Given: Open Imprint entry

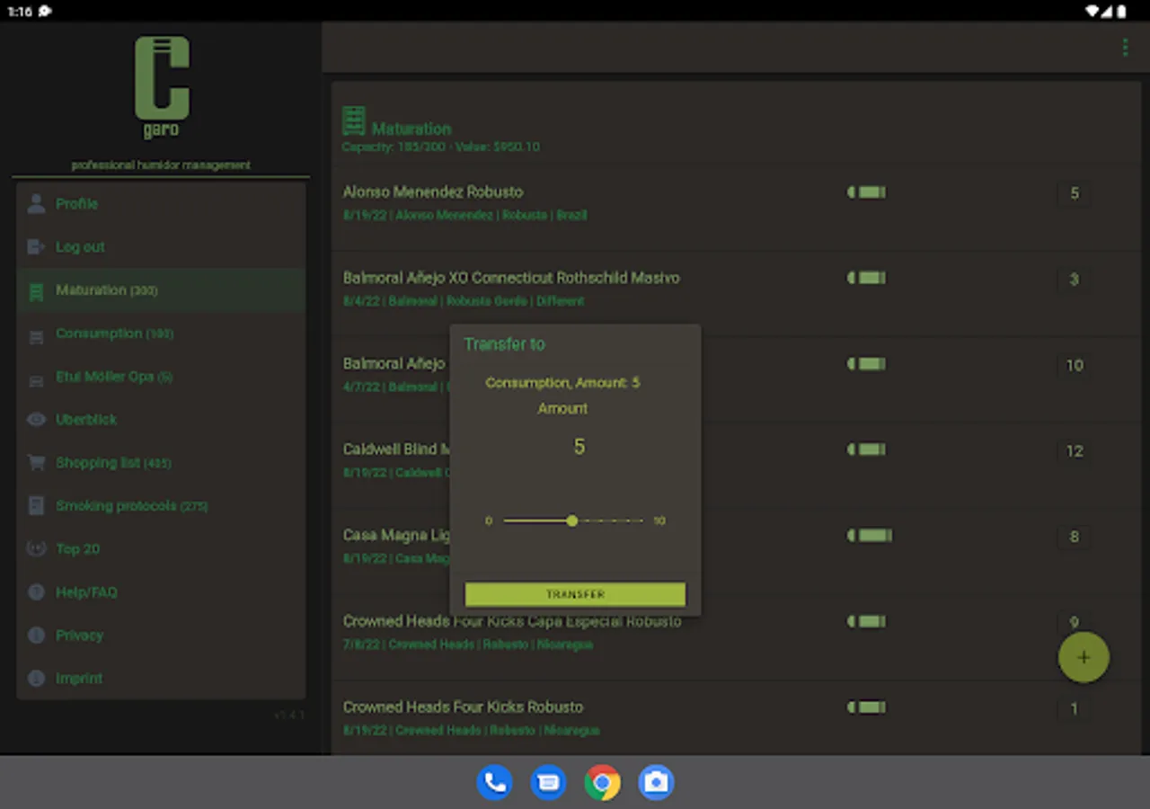Looking at the screenshot, I should [161, 679].
